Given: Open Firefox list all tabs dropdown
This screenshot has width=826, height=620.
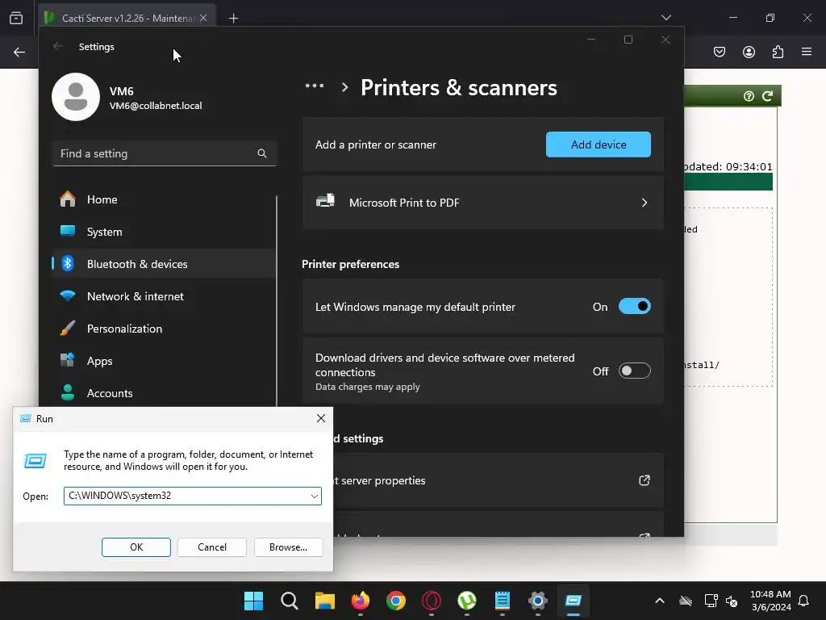Looking at the screenshot, I should coord(665,18).
